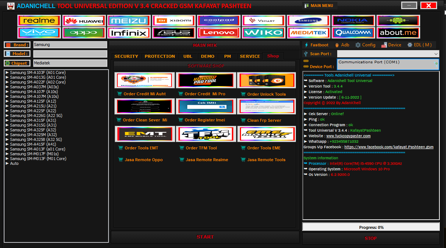The image size is (446, 248).
Task: Open the Unlock Tools thumbnail
Action: (266, 80)
